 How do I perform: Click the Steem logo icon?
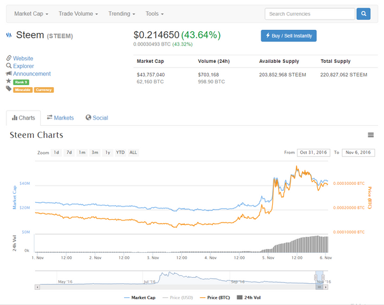tap(9, 36)
